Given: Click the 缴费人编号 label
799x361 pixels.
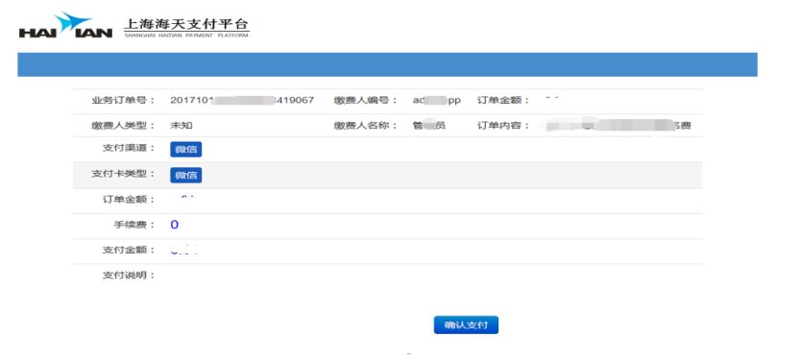Looking at the screenshot, I should pos(365,100).
